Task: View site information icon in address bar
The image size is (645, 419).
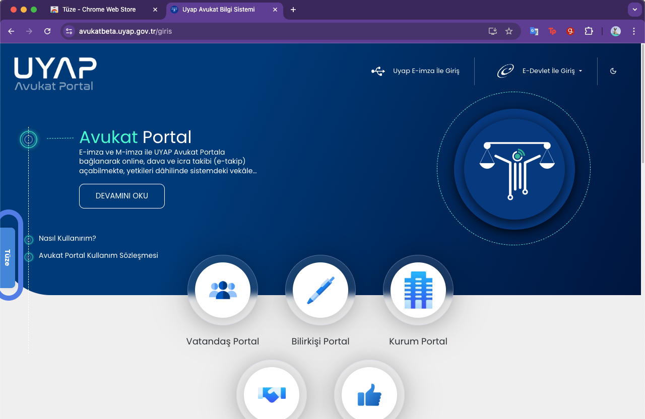Action: coord(70,31)
